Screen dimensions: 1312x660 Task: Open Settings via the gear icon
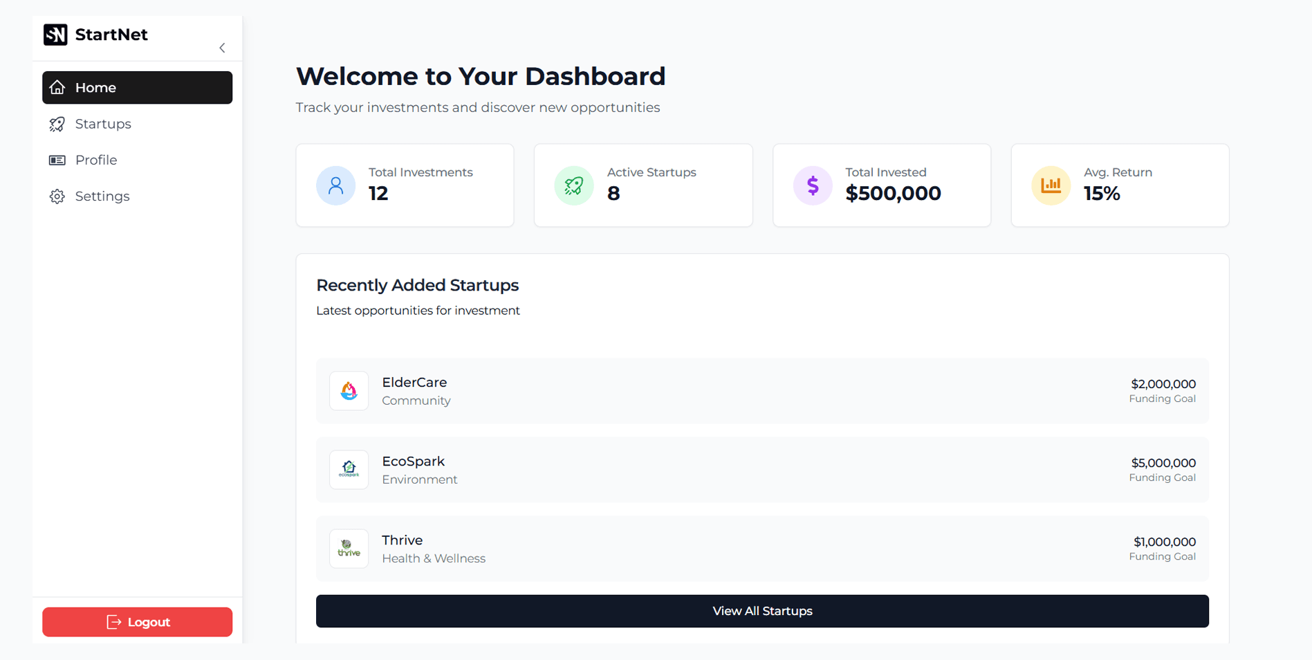pos(57,196)
